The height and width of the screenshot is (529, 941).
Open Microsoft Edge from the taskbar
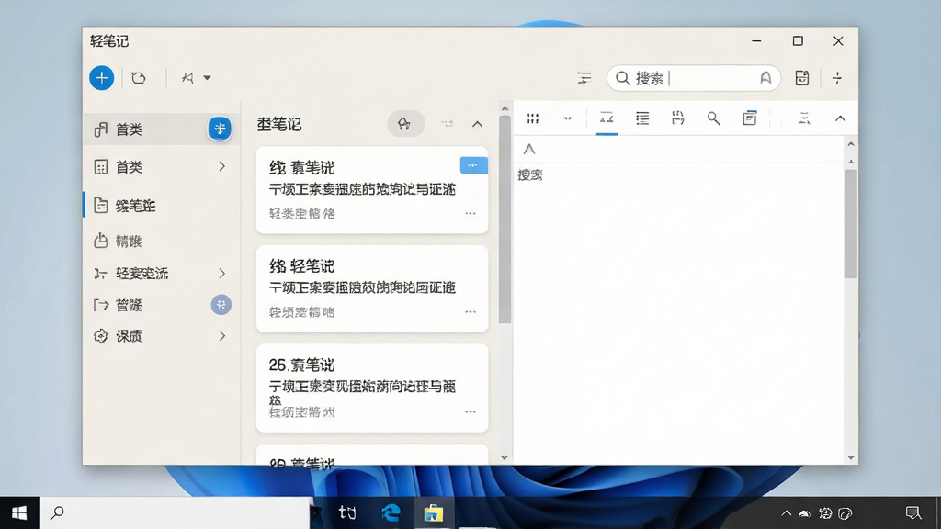tap(391, 512)
